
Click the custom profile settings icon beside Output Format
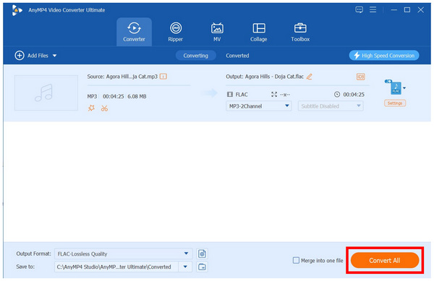(202, 254)
